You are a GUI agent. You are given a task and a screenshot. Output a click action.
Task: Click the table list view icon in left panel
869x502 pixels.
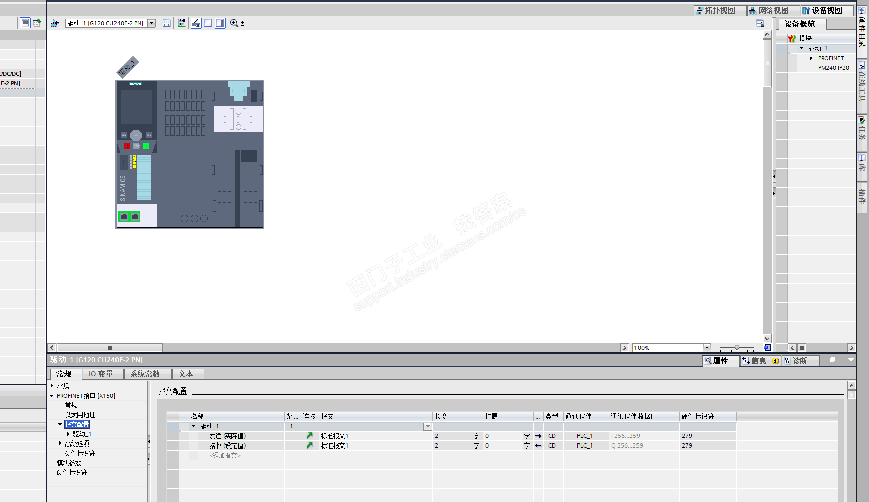(25, 23)
